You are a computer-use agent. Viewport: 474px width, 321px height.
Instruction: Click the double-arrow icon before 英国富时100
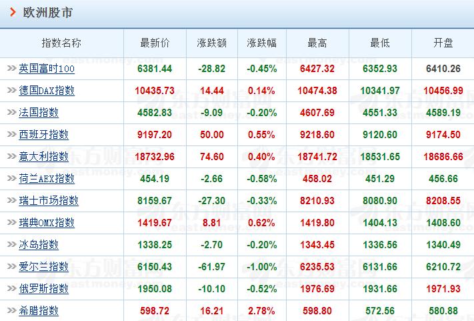[12, 68]
